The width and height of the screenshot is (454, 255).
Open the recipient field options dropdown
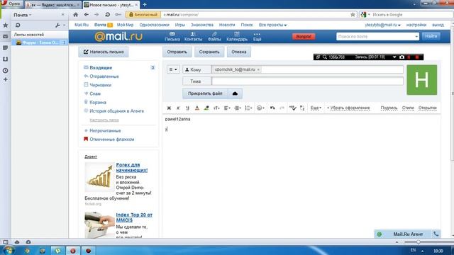click(173, 69)
